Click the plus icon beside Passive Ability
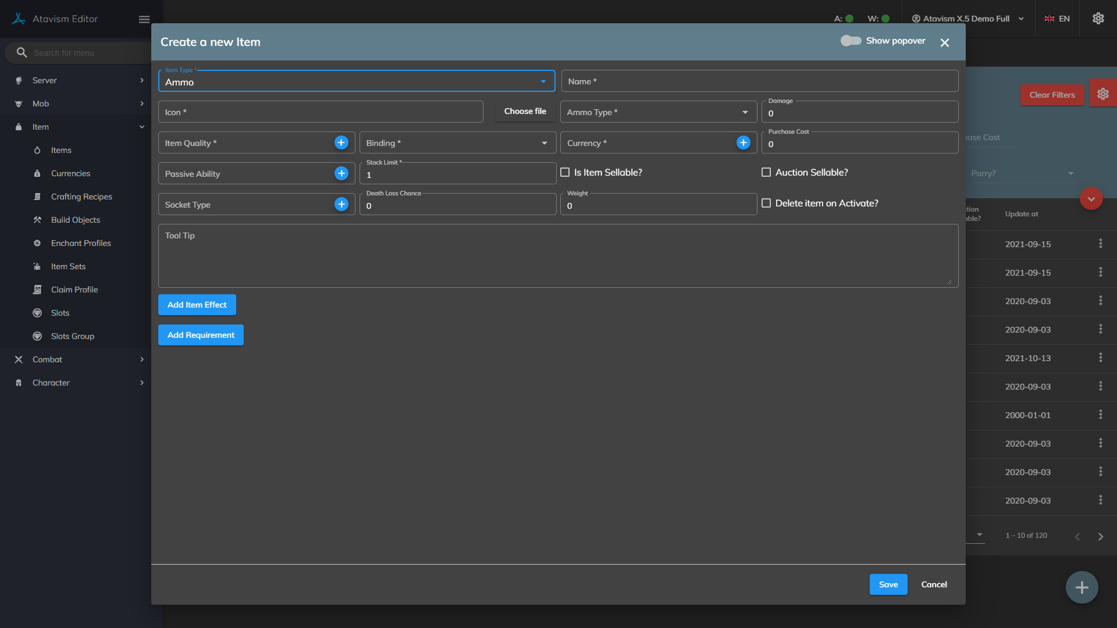1117x628 pixels. click(341, 173)
